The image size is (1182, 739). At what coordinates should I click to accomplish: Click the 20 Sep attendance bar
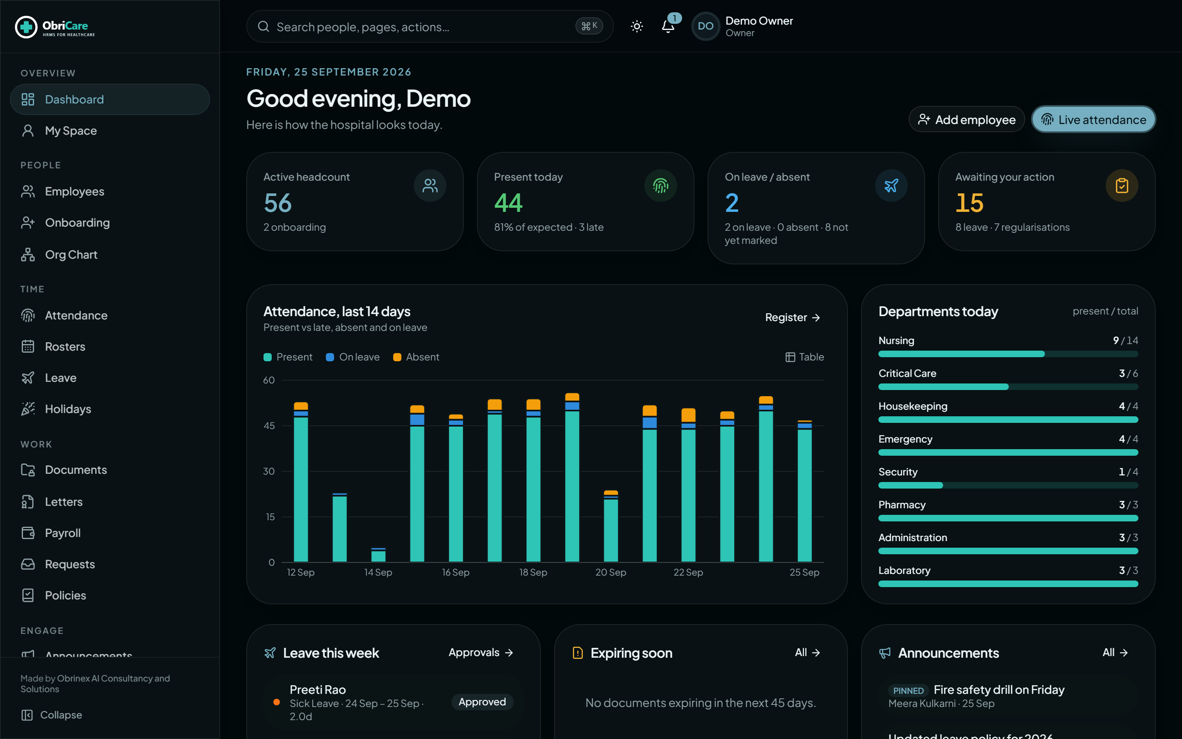pyautogui.click(x=611, y=526)
